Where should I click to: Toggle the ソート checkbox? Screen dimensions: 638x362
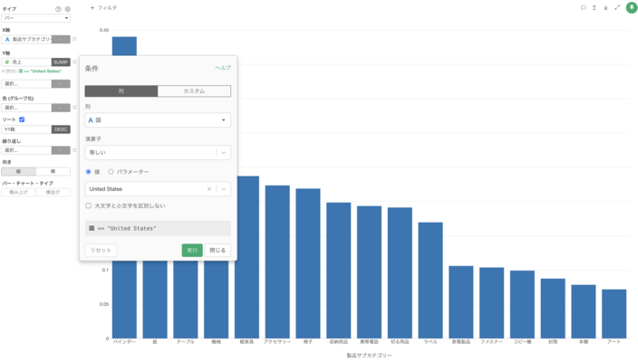pyautogui.click(x=22, y=119)
